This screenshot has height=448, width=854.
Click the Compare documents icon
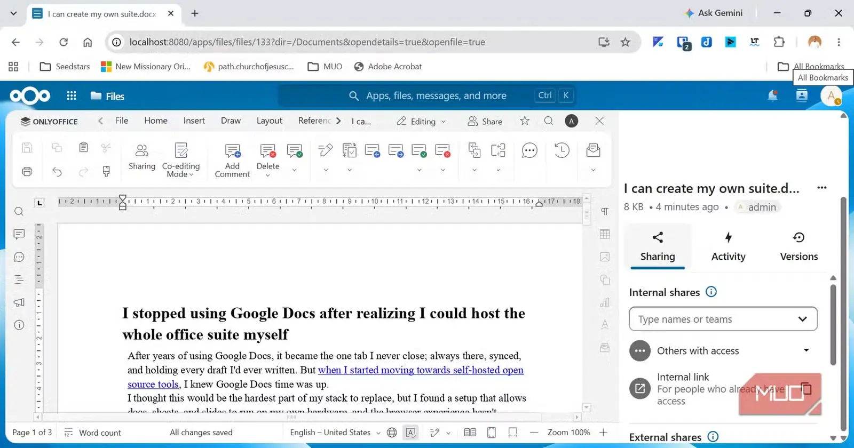[474, 150]
